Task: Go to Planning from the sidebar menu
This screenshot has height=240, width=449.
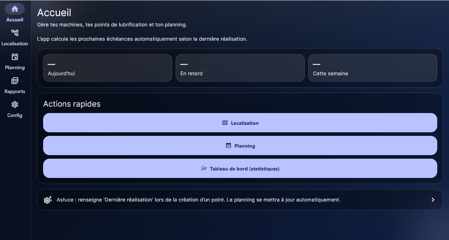Action: click(15, 61)
